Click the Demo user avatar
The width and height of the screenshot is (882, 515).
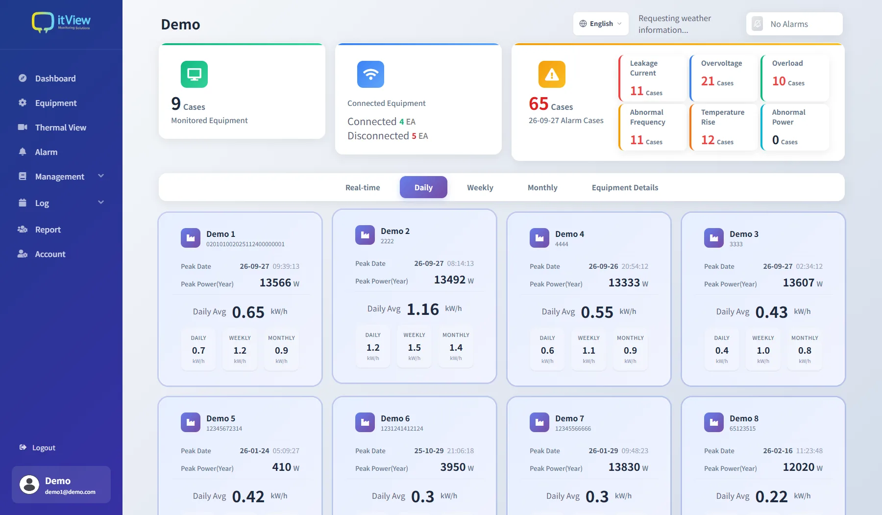[x=29, y=485]
